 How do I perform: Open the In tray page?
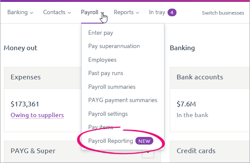pyautogui.click(x=157, y=12)
